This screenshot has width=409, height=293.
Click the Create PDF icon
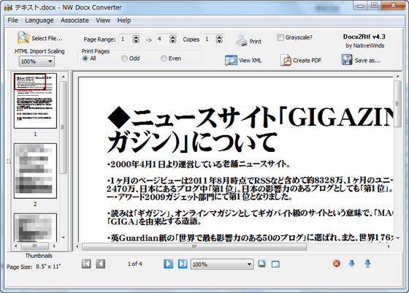pyautogui.click(x=286, y=60)
